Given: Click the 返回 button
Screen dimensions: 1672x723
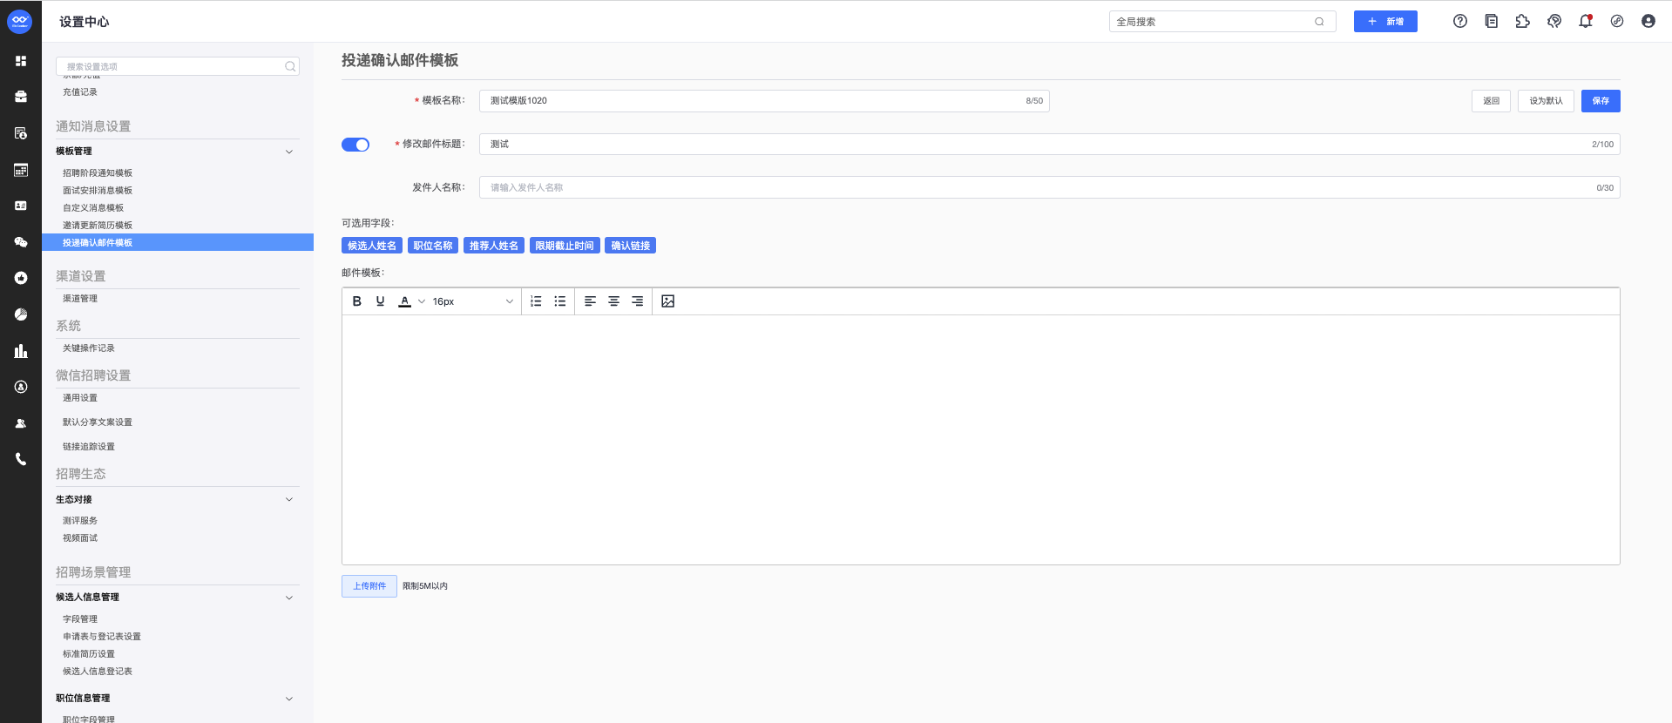Looking at the screenshot, I should (x=1492, y=101).
